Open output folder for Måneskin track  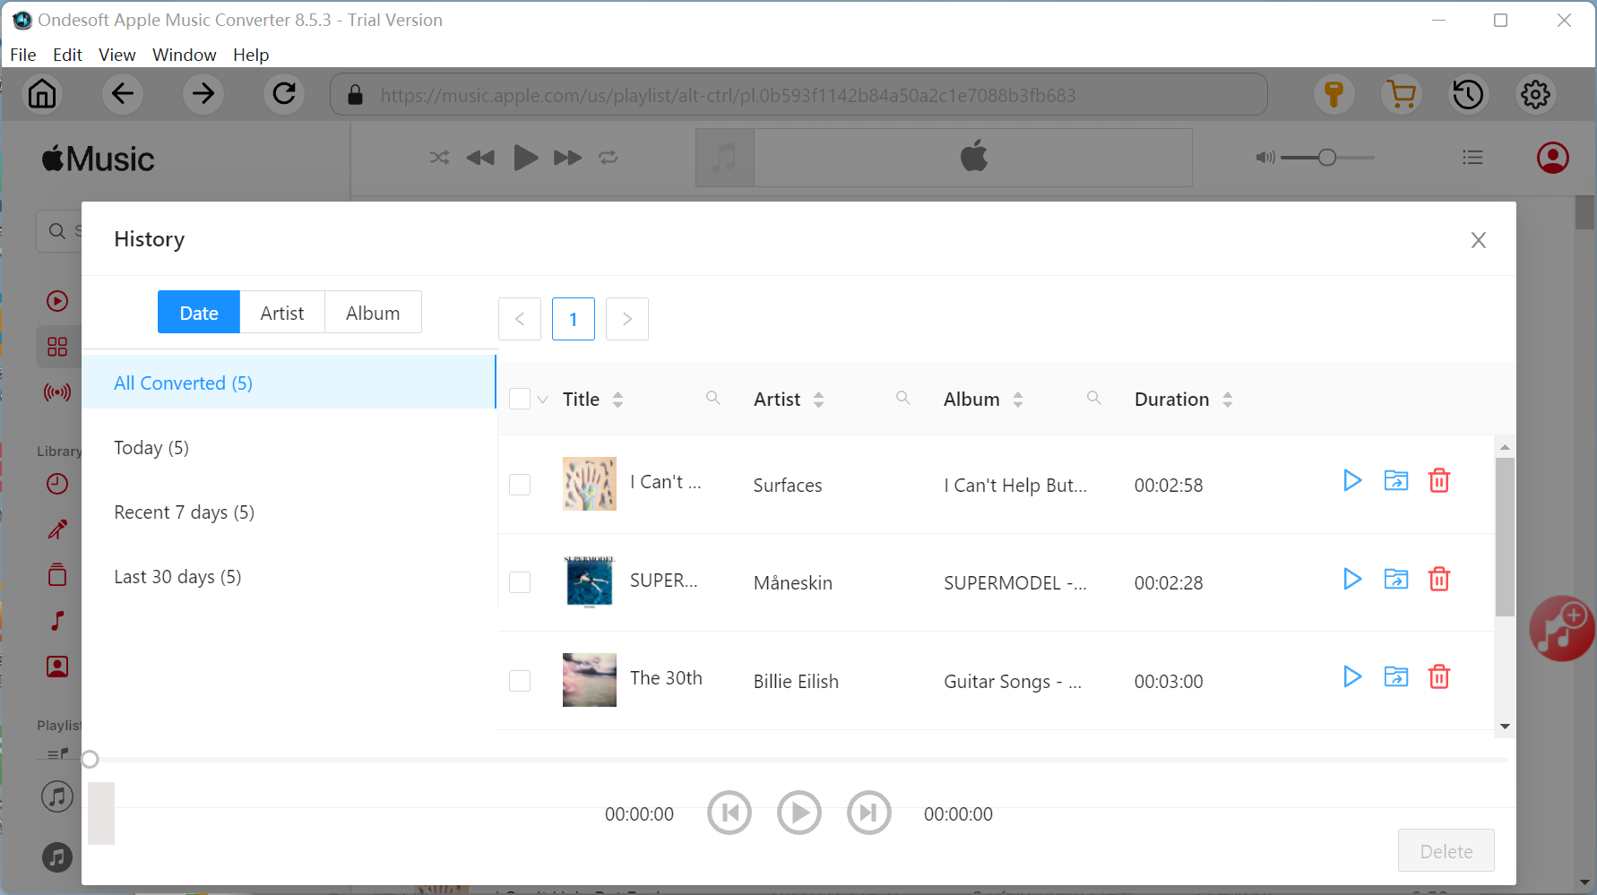pyautogui.click(x=1396, y=580)
